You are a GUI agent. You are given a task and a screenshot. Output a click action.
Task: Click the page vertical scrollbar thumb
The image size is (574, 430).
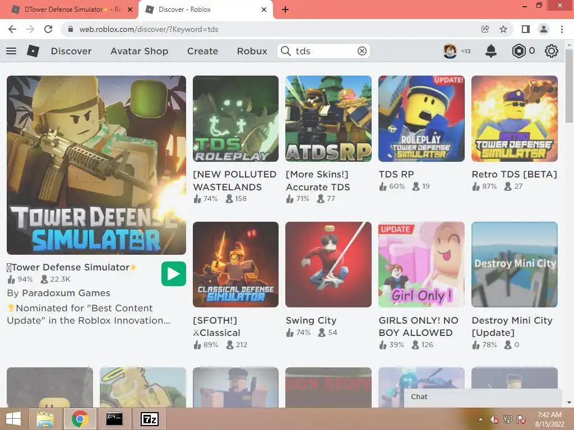(569, 85)
